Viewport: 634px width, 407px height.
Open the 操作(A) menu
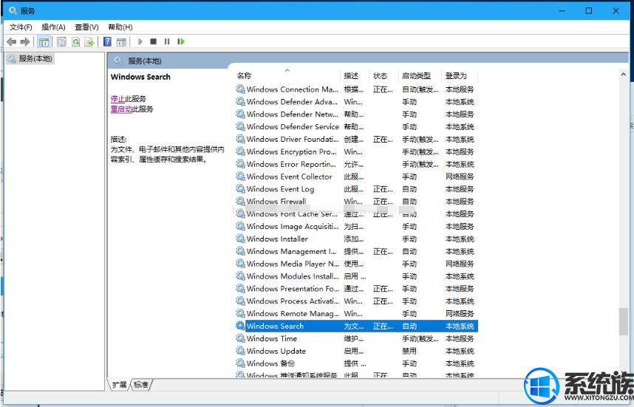(x=53, y=27)
